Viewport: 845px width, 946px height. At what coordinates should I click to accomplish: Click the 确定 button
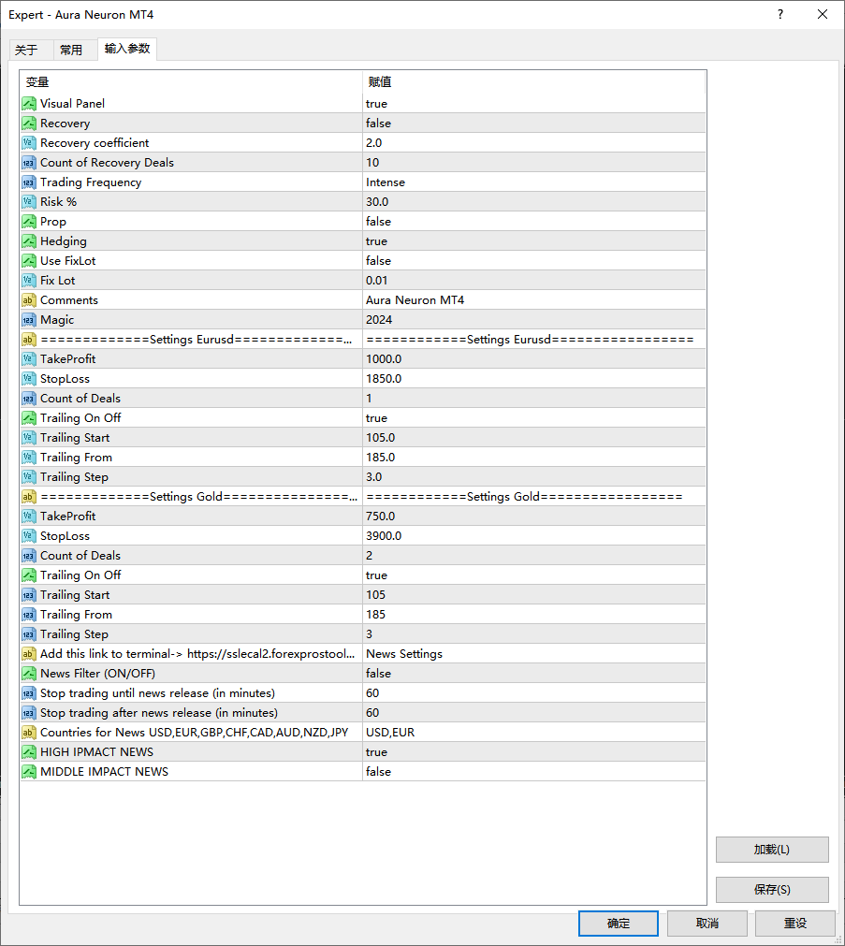click(618, 923)
